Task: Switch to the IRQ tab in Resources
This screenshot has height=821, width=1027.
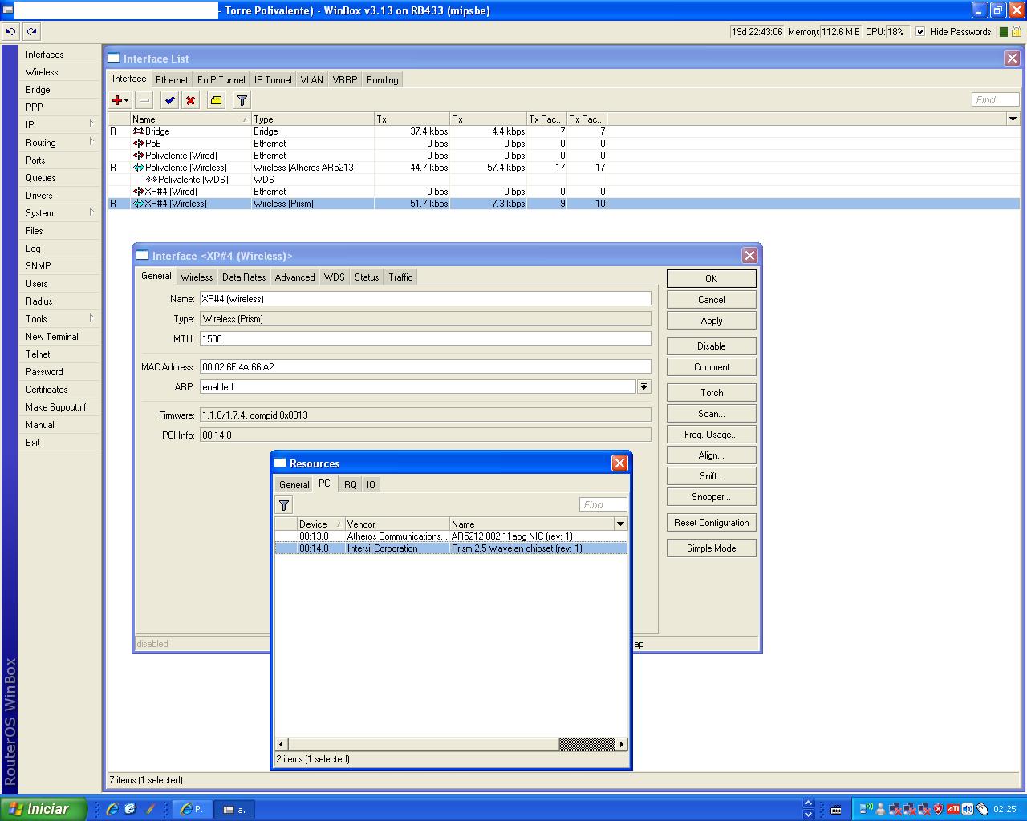Action: [349, 485]
